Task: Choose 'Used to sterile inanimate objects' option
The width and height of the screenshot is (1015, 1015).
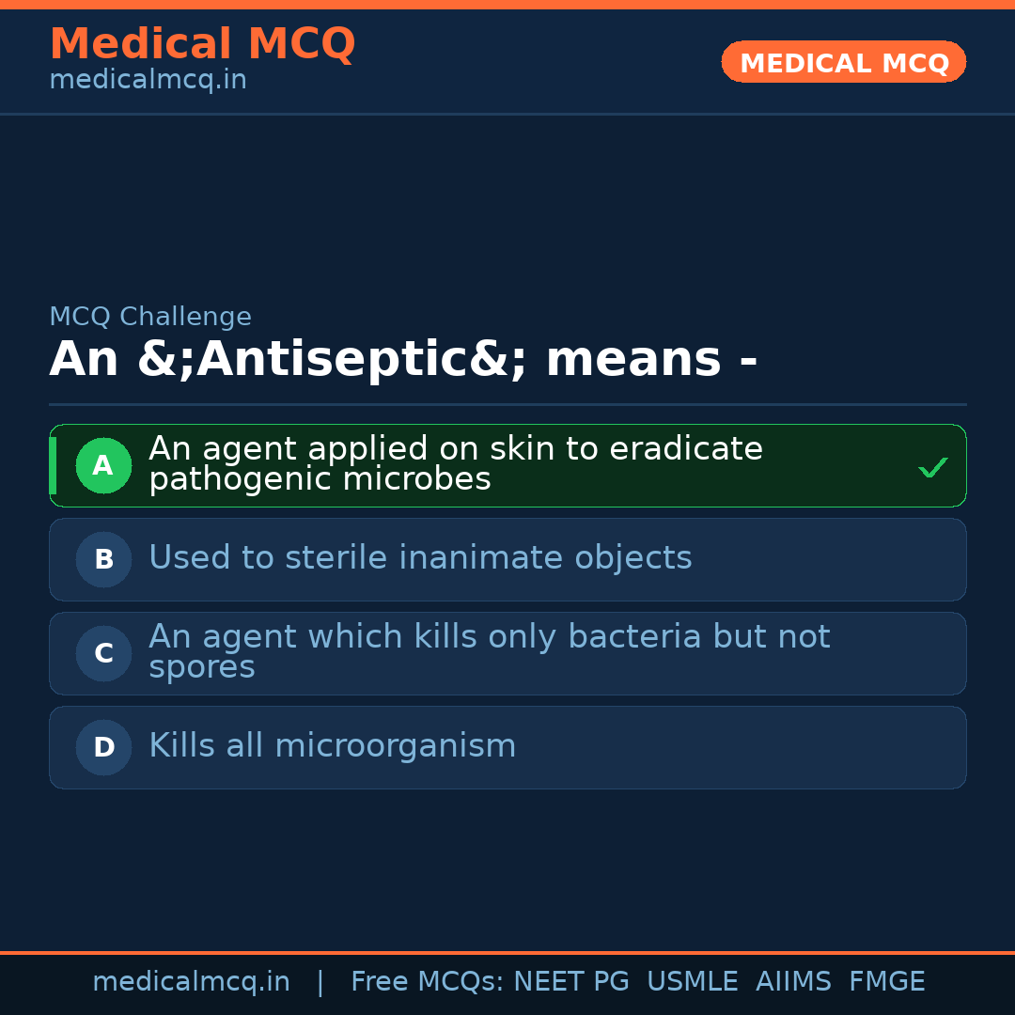Action: 420,558
